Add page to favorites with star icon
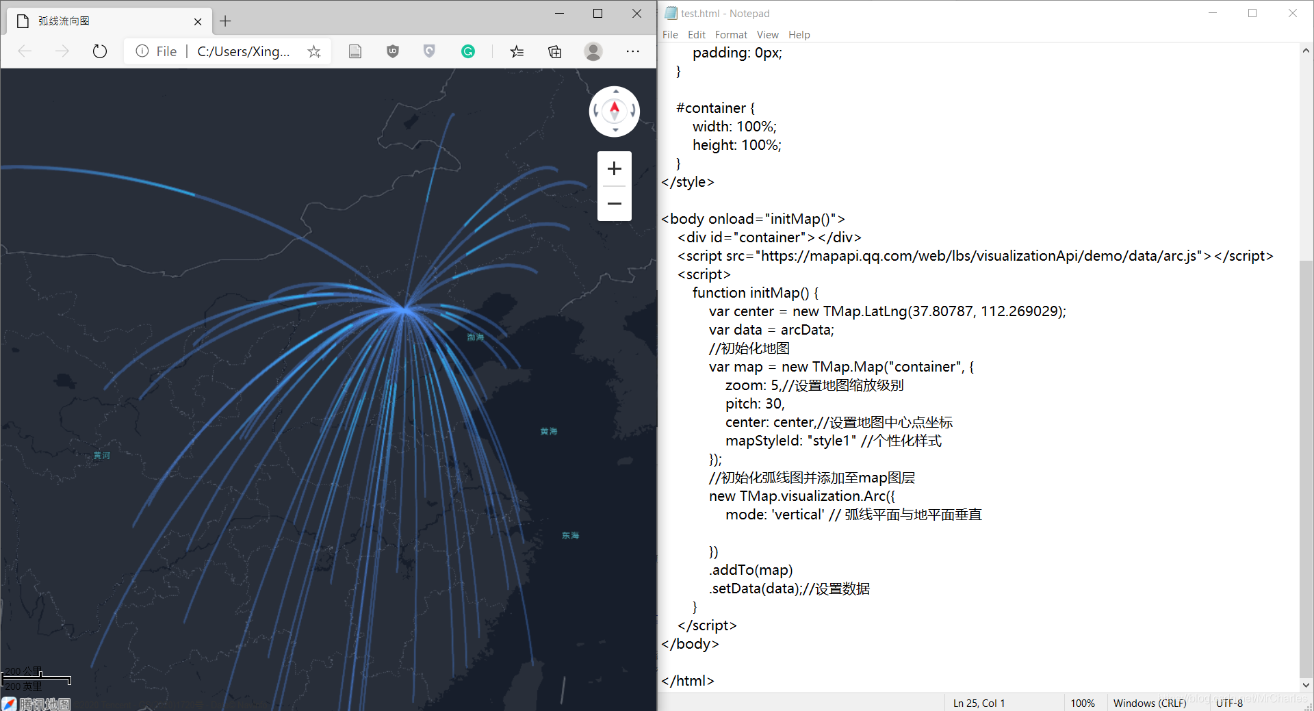 (x=314, y=51)
